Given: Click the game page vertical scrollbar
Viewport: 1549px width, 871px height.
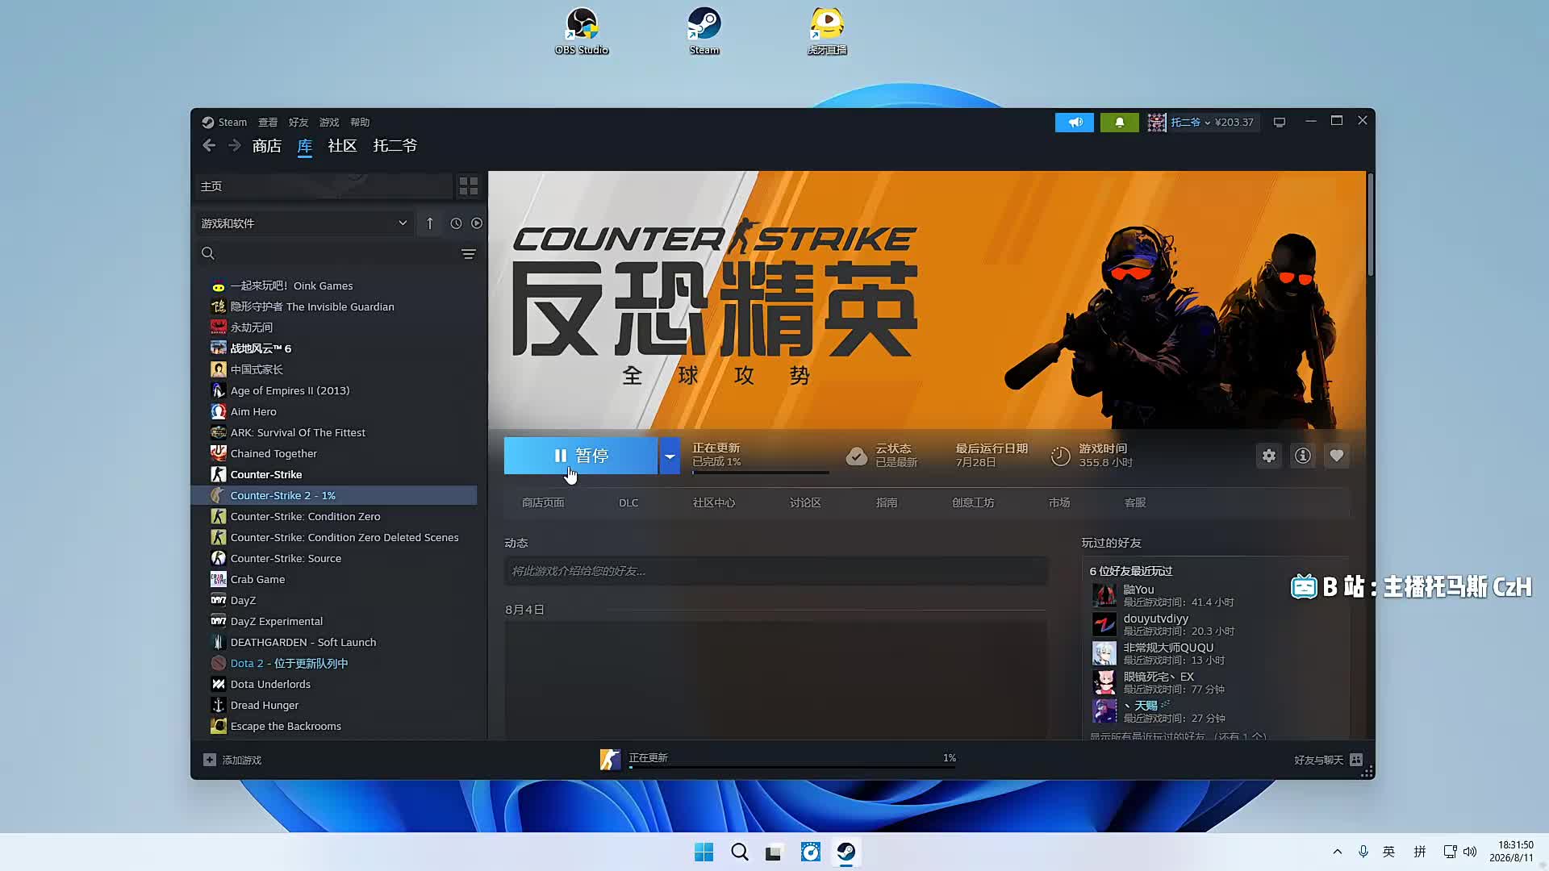Looking at the screenshot, I should pos(1370,226).
